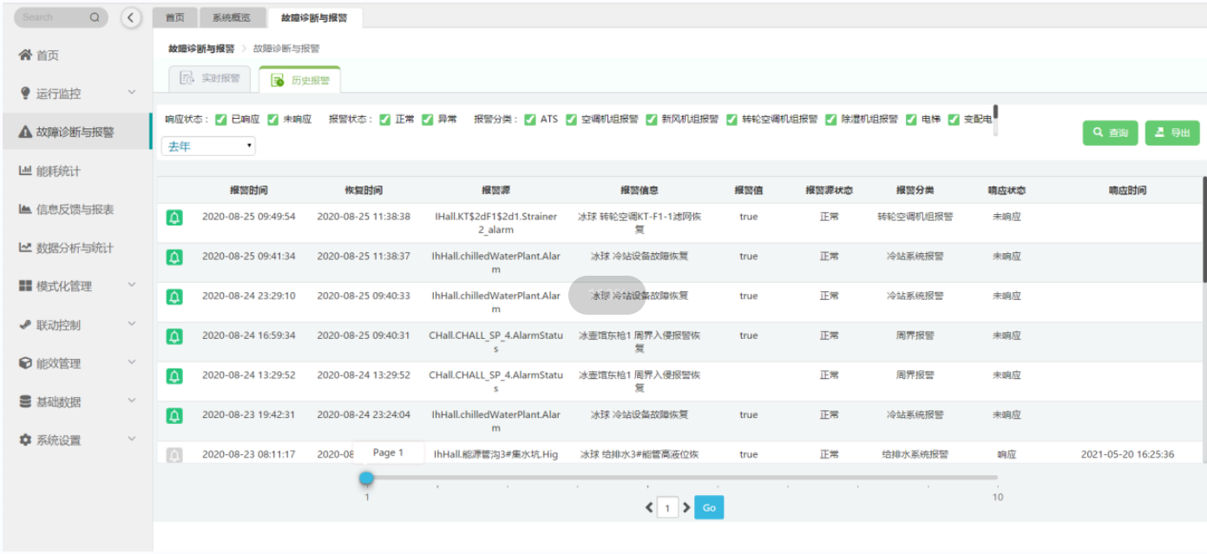Expand the 系统设置 sidebar menu
This screenshot has width=1207, height=554.
point(131,440)
